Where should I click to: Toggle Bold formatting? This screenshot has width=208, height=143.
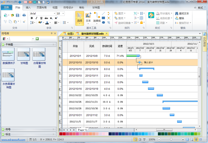32,18
